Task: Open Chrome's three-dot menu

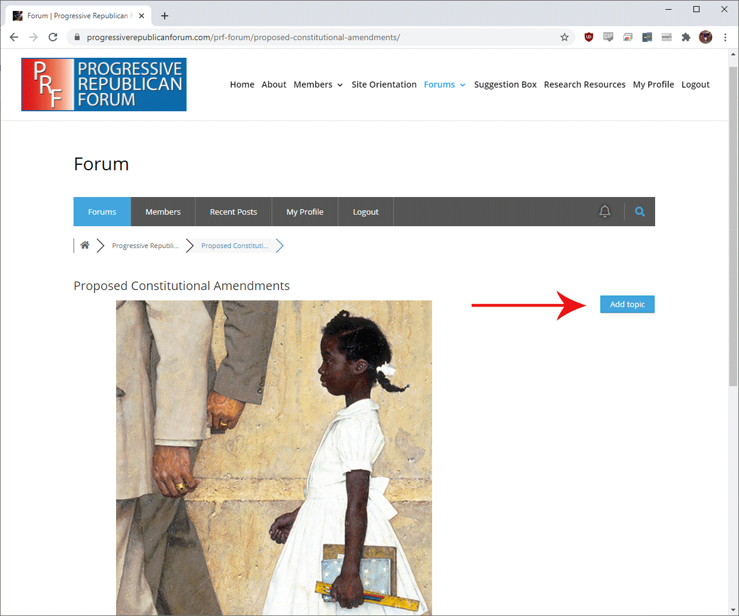Action: point(725,37)
